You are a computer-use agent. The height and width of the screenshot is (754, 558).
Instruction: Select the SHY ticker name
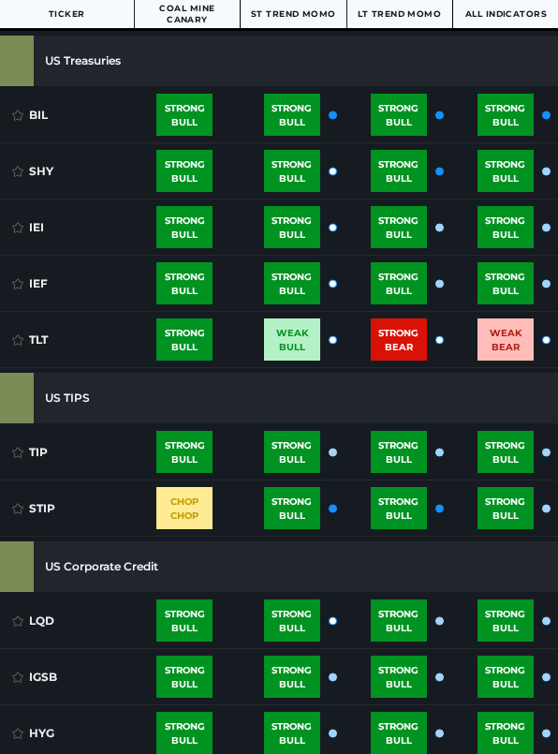coord(41,171)
